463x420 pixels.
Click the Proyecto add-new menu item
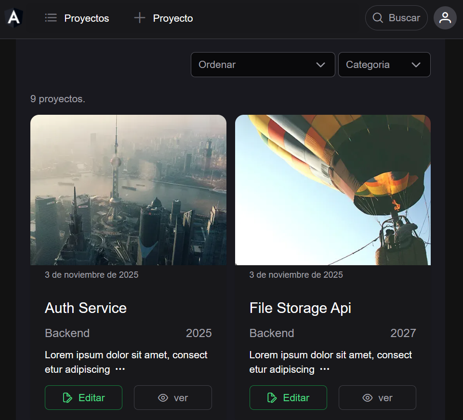(x=163, y=18)
